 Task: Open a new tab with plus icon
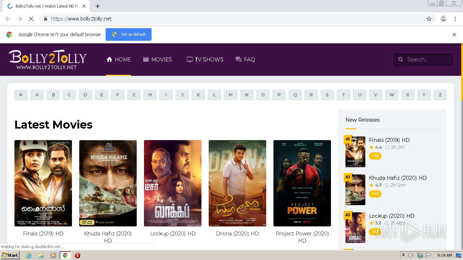point(98,6)
